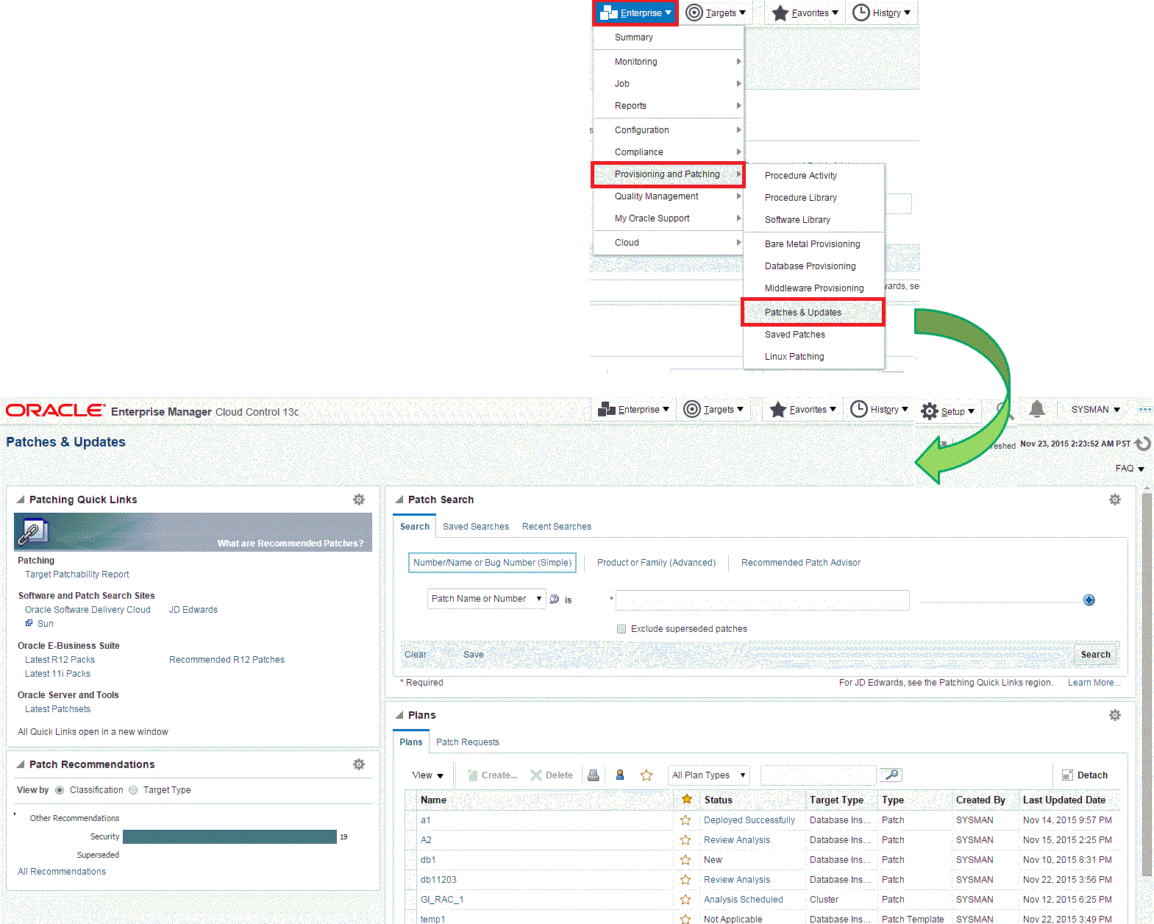The width and height of the screenshot is (1154, 924).
Task: Open the Oracle Software Delivery Cloud link
Action: 88,610
